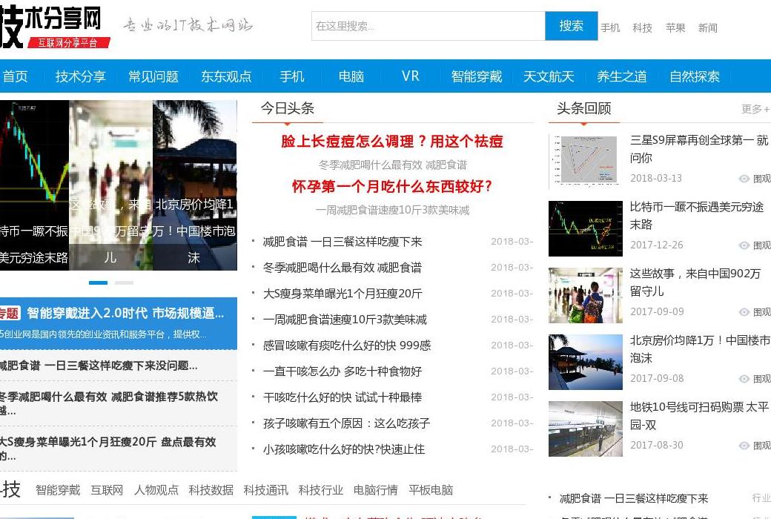Select the 互联网 sub-category tab

tap(107, 490)
